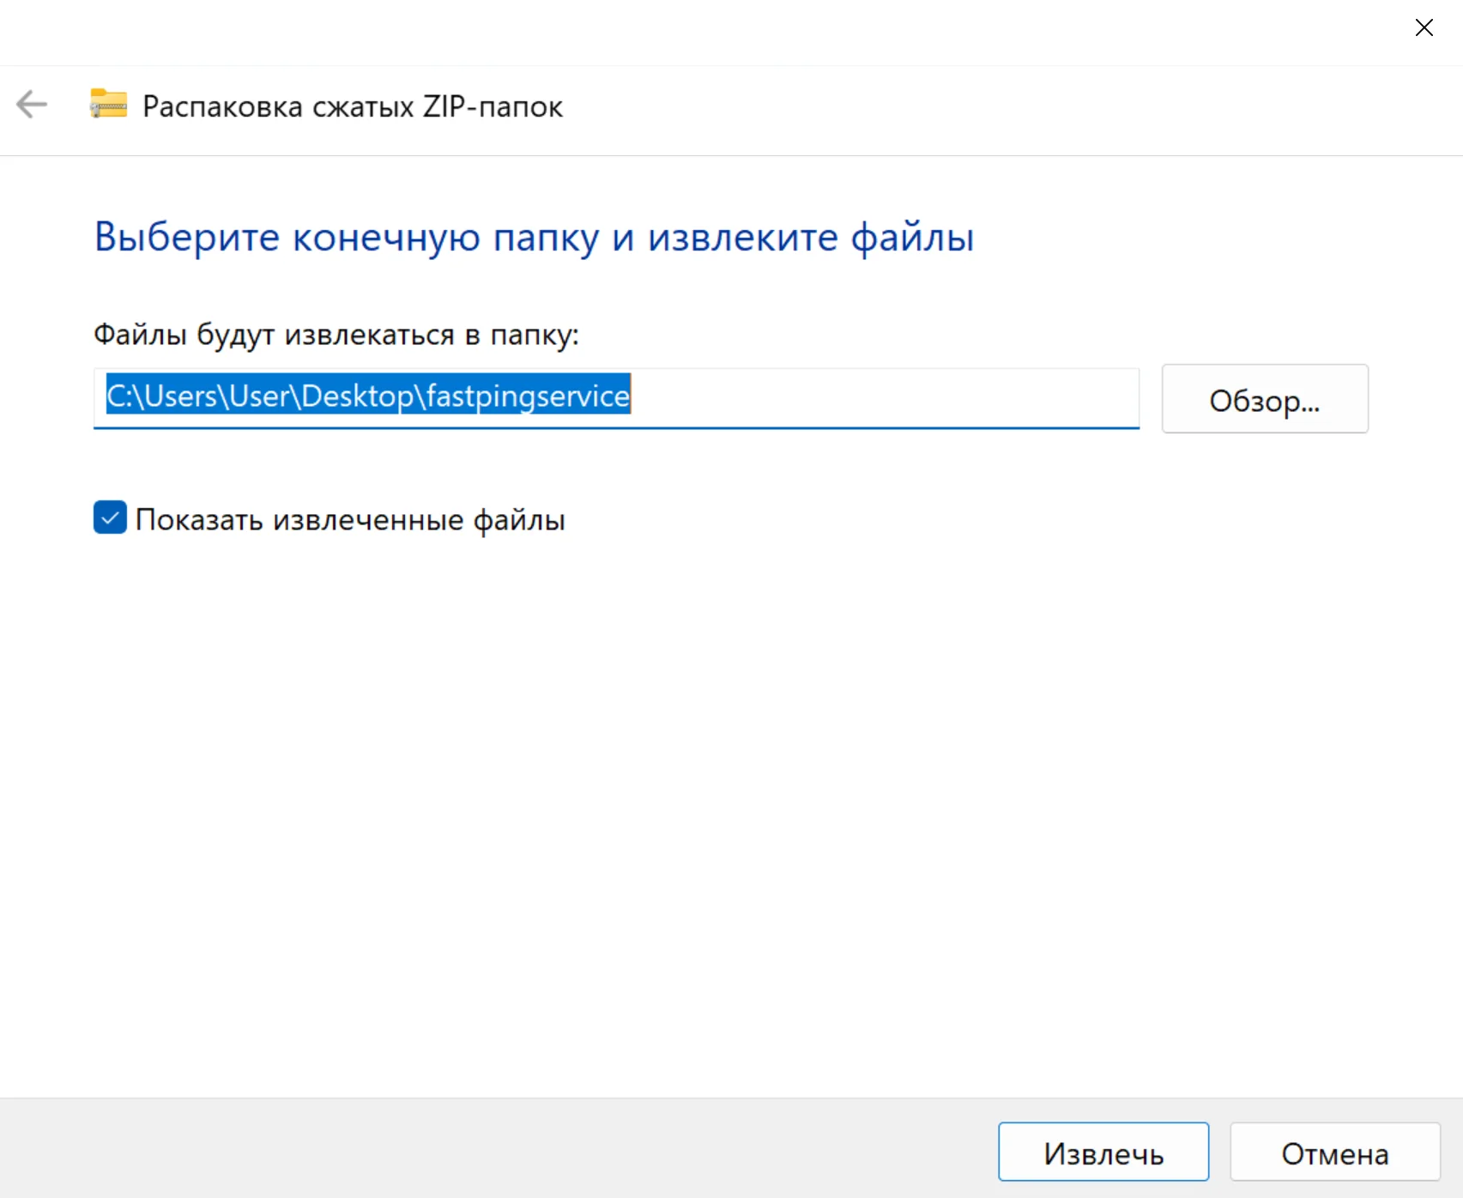Click the back arrow in the header

32,105
